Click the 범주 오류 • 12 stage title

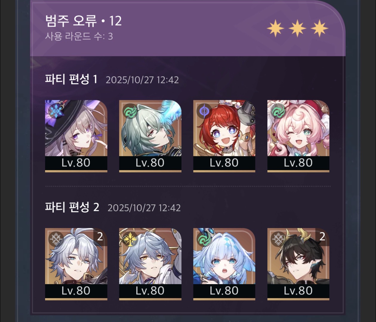point(83,21)
